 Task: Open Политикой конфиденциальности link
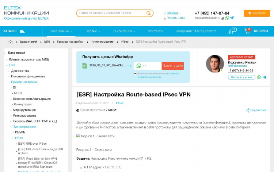point(158,75)
